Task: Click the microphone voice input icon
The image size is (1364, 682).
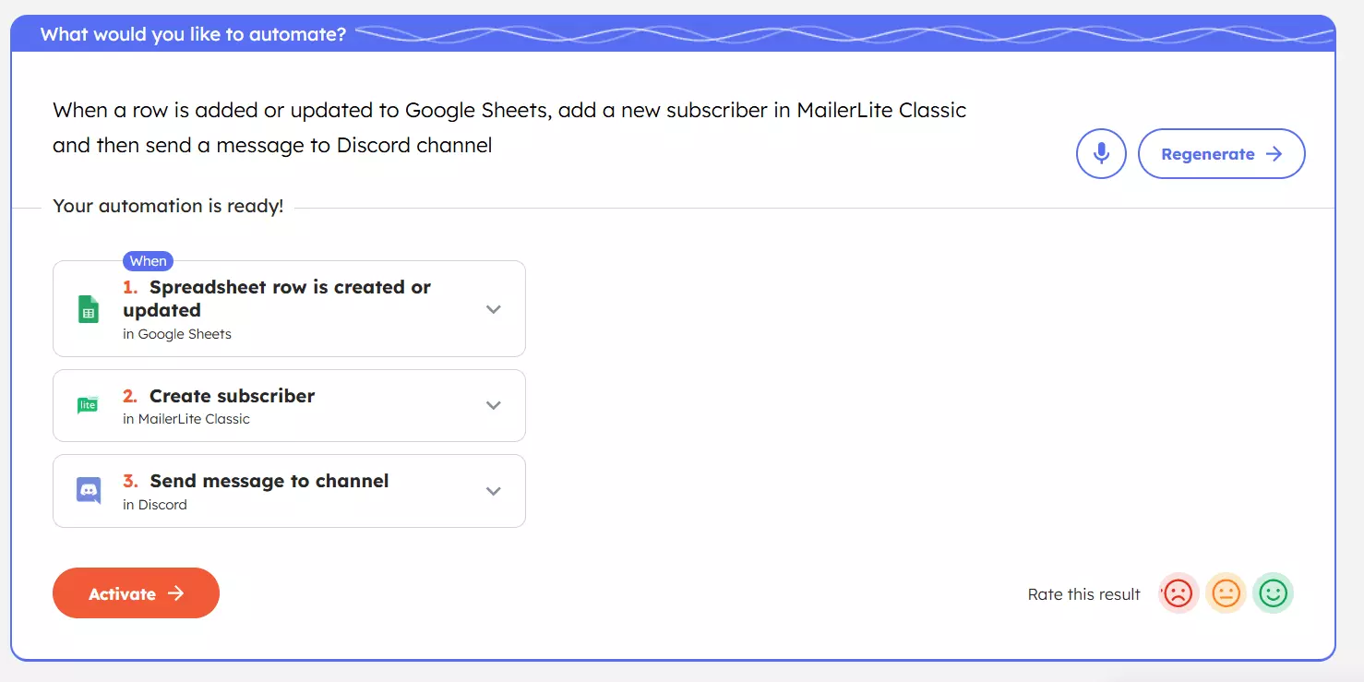Action: tap(1101, 154)
